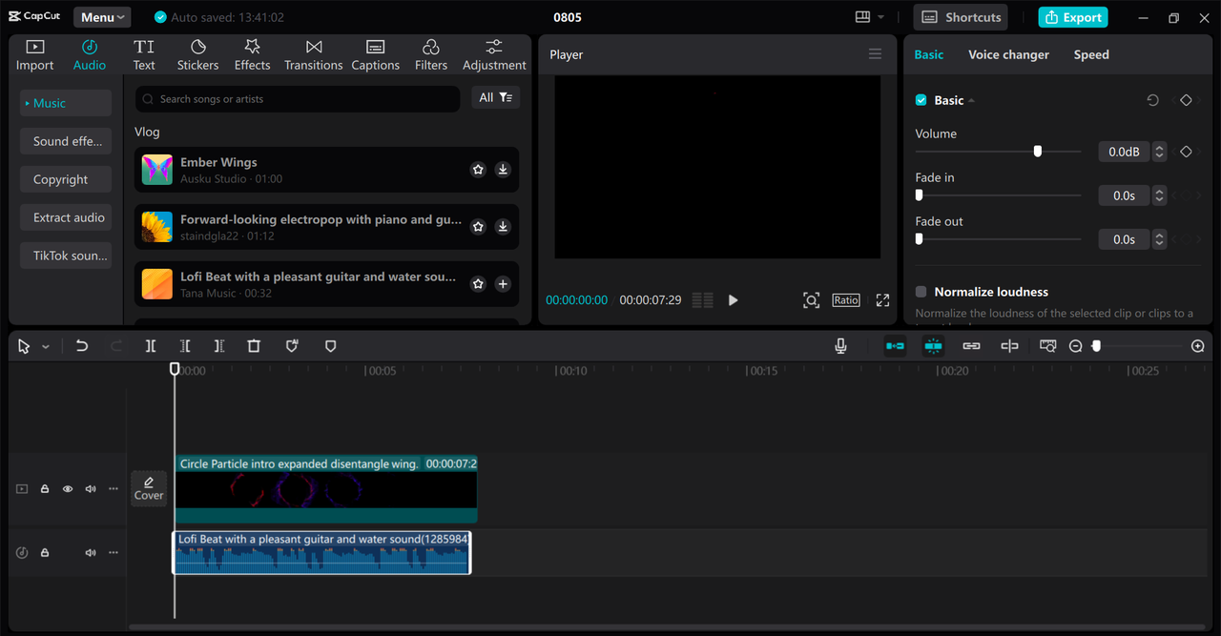Image resolution: width=1221 pixels, height=636 pixels.
Task: Open the Effects tab
Action: (x=252, y=55)
